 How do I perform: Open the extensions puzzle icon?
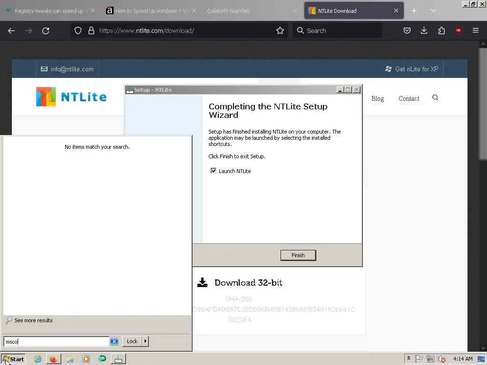click(x=441, y=30)
